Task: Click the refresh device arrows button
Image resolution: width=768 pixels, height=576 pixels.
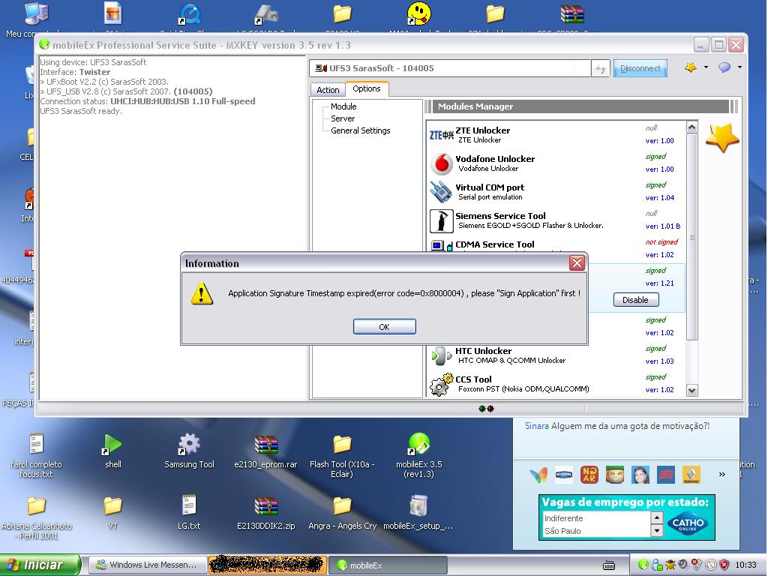Action: [601, 68]
